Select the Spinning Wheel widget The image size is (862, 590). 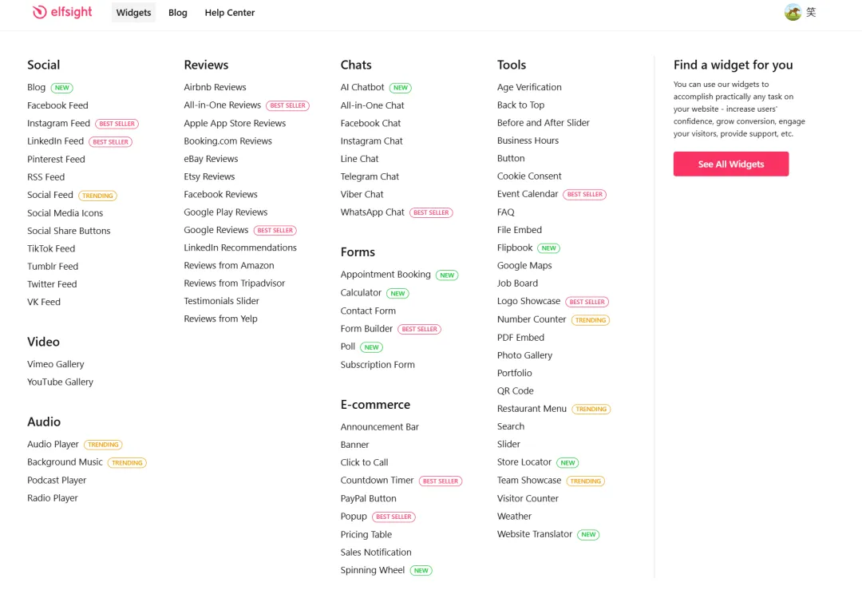pos(372,570)
